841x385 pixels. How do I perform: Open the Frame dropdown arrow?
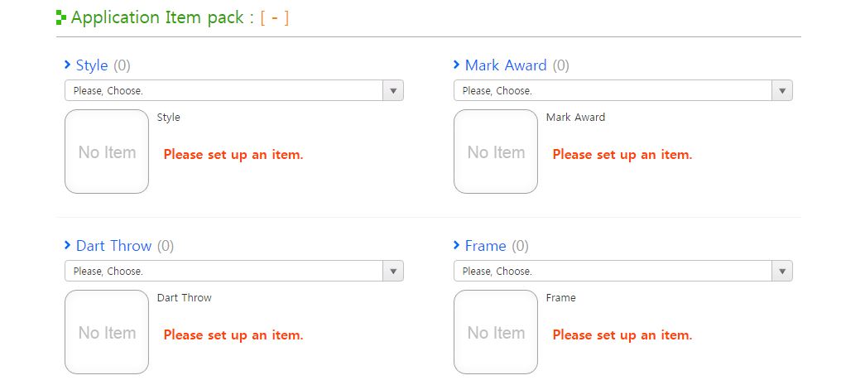pyautogui.click(x=782, y=271)
